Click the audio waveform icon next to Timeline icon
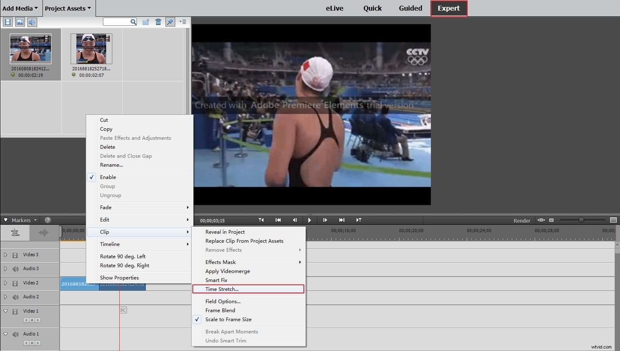 (43, 233)
